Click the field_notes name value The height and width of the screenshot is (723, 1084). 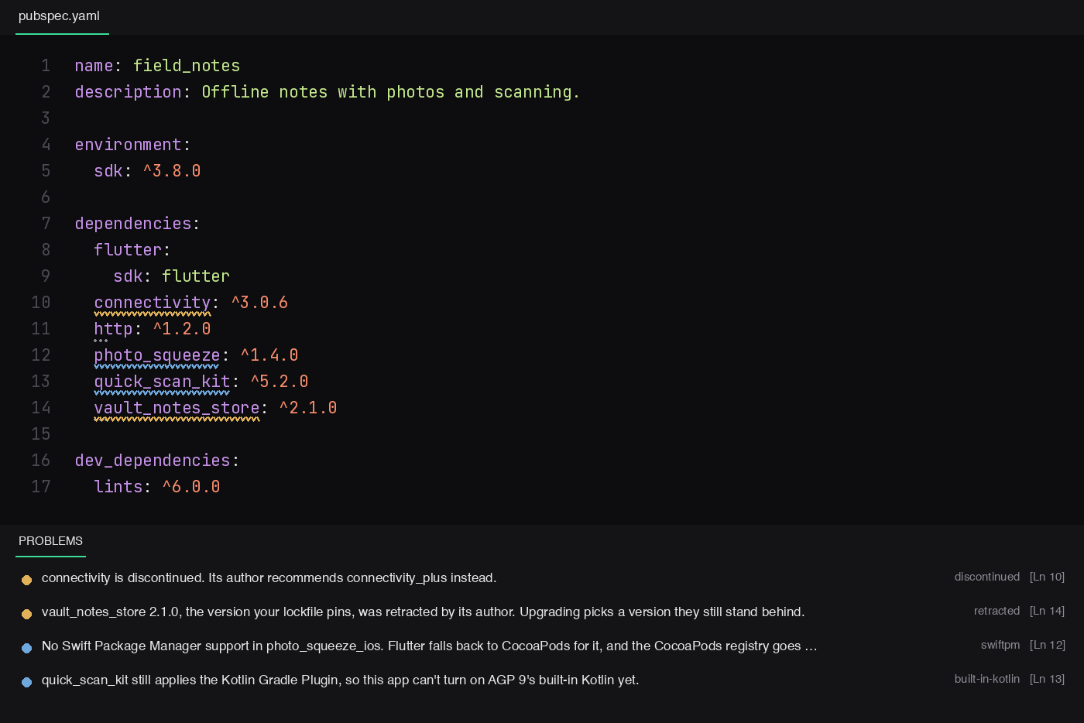[x=187, y=66]
